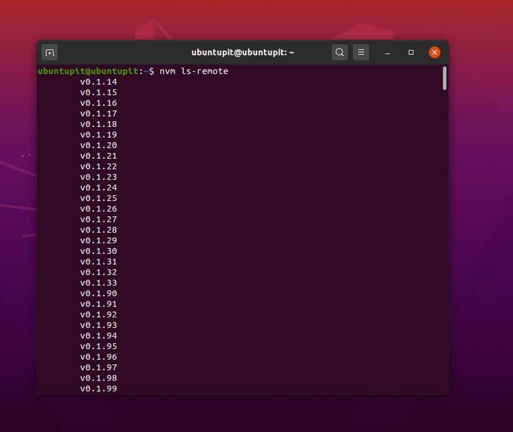
Task: Select version v0.1.24 line
Action: 98,187
